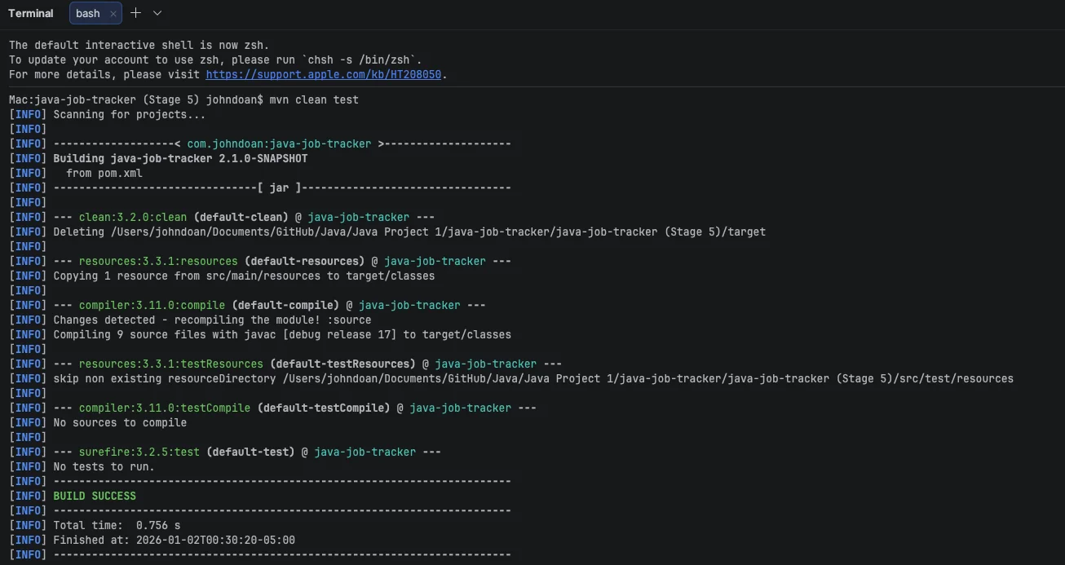The image size is (1065, 565).
Task: Click 'compiler:3.11.0:compile' plugin text
Action: tap(152, 305)
